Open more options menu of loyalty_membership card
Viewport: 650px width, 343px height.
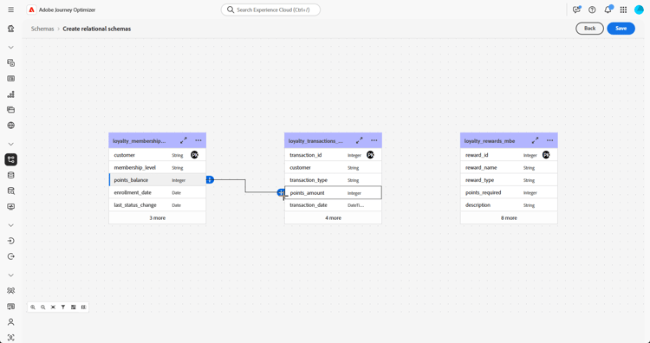tap(198, 140)
